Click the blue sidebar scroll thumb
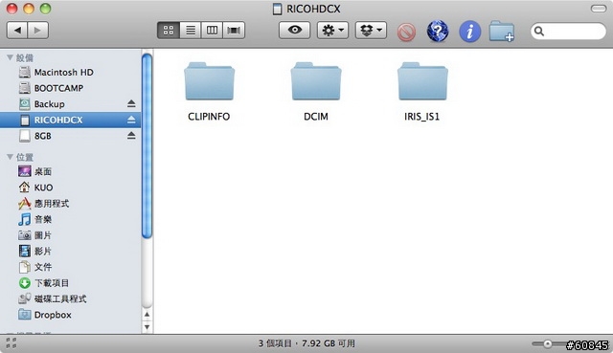 pyautogui.click(x=147, y=145)
